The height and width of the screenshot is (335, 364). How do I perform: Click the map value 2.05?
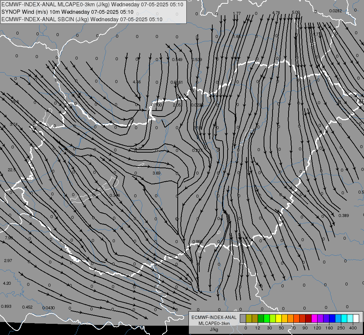point(177,105)
